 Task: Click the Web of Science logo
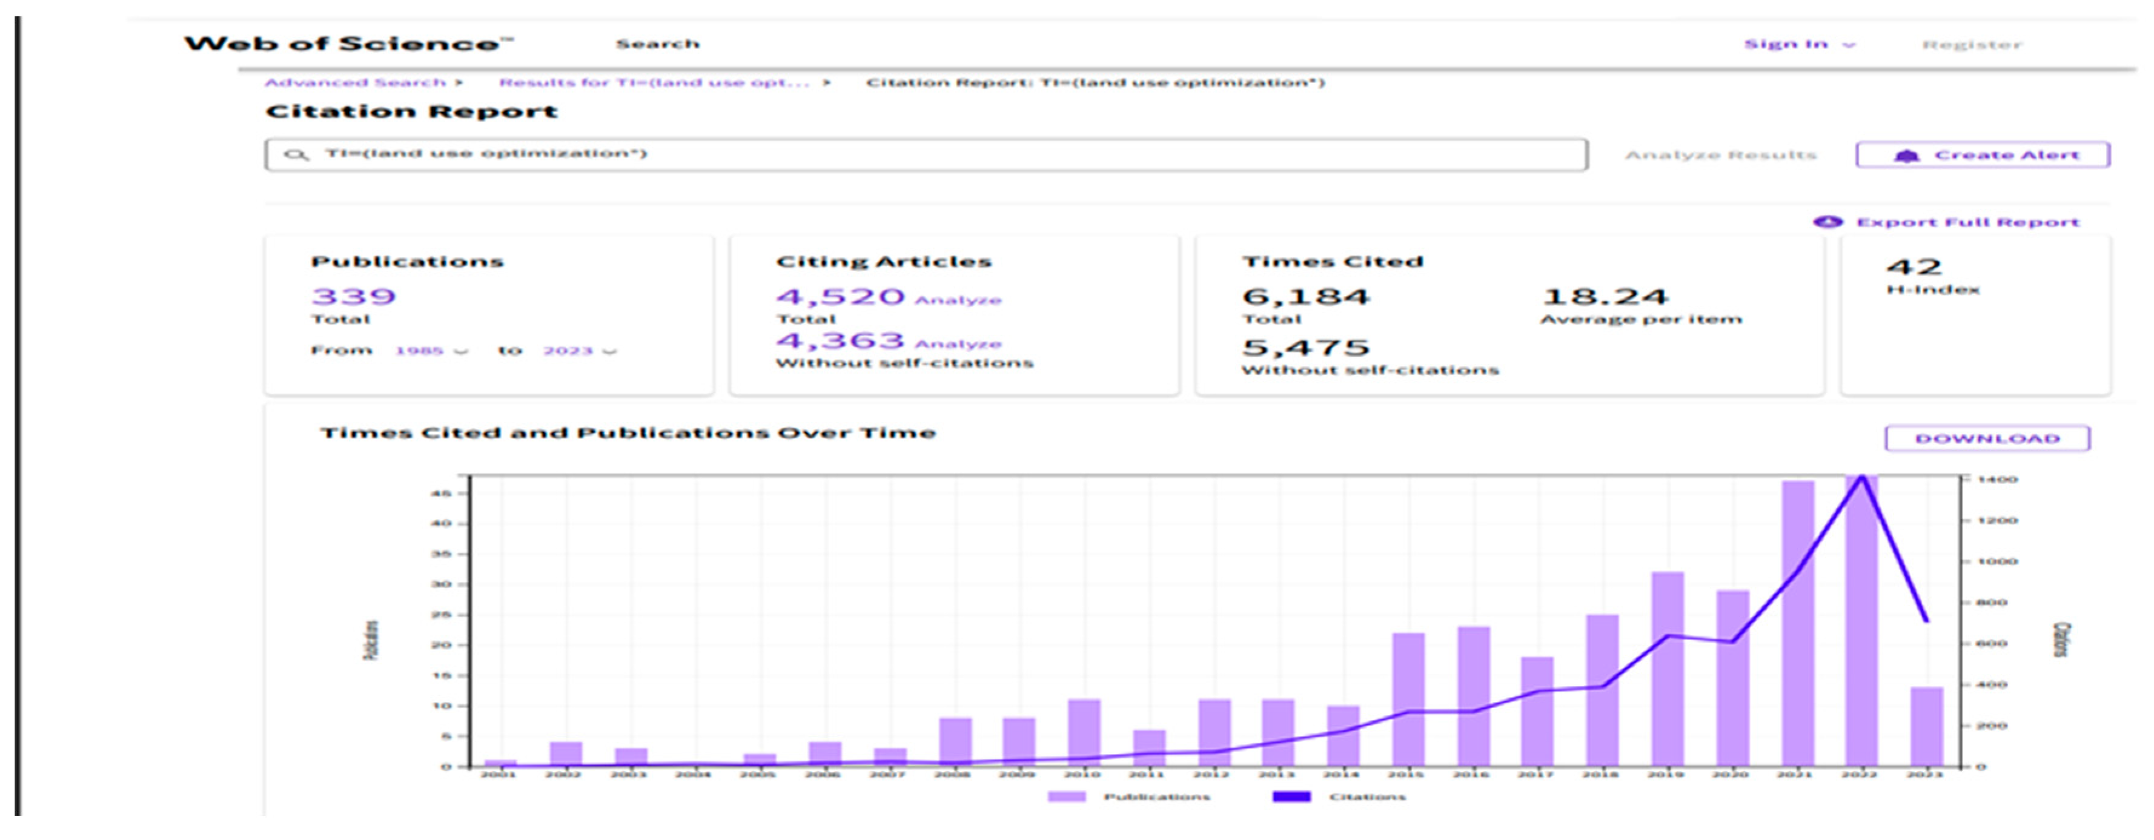[348, 44]
